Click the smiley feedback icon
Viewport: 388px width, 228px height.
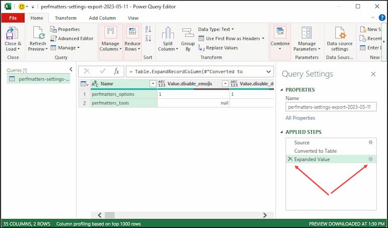22,7
